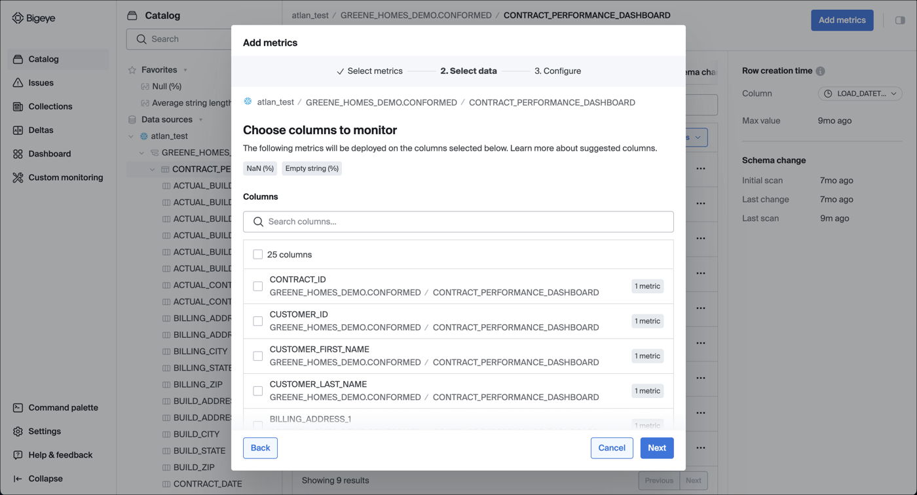
Task: Click the Next pagination button behind dialog
Action: pyautogui.click(x=693, y=481)
